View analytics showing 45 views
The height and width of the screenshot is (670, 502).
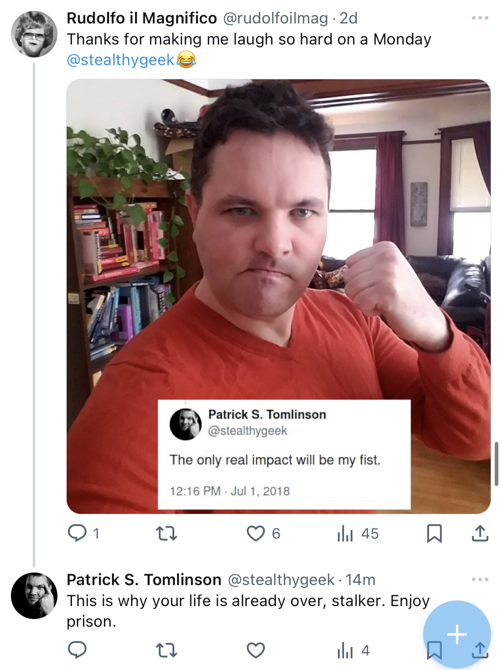pos(358,533)
